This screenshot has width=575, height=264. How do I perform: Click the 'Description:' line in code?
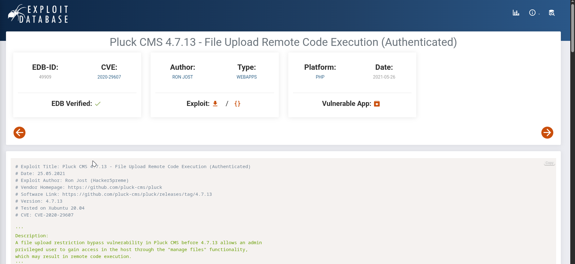[x=32, y=236]
